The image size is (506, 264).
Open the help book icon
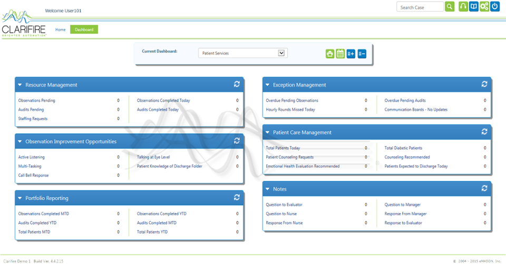[x=474, y=6]
